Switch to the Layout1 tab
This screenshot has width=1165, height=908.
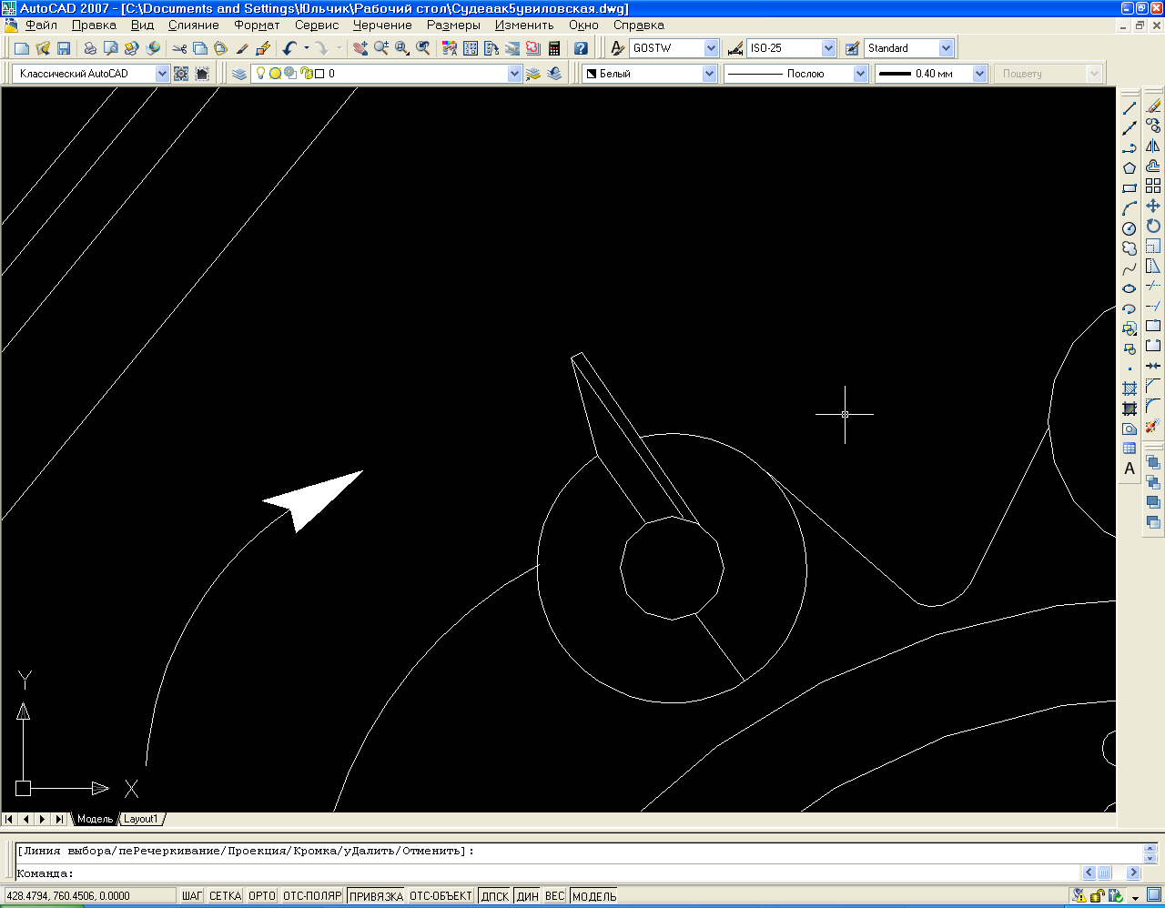click(141, 819)
